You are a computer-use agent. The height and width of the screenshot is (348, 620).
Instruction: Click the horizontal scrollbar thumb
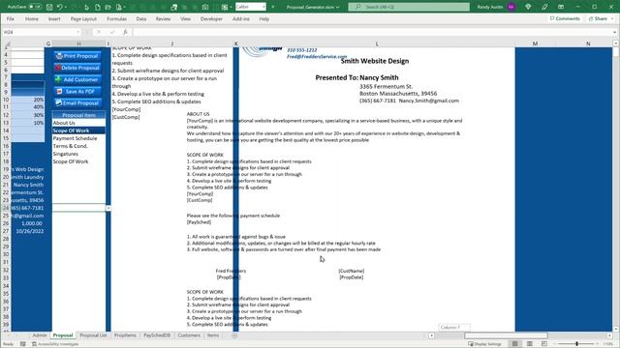(x=506, y=335)
